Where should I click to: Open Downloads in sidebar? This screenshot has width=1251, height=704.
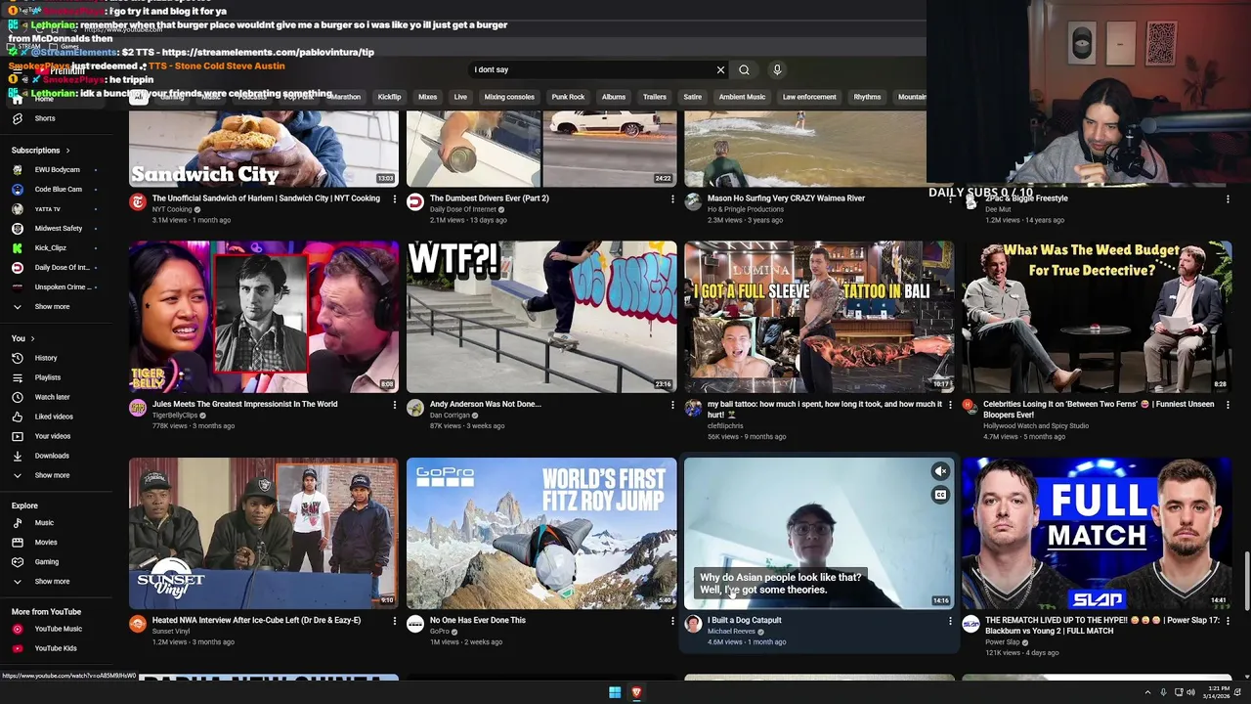pos(52,456)
